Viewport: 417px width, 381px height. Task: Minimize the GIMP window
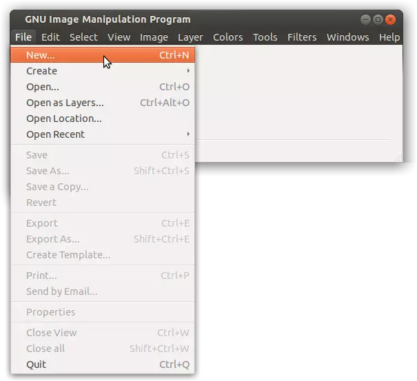click(x=365, y=20)
